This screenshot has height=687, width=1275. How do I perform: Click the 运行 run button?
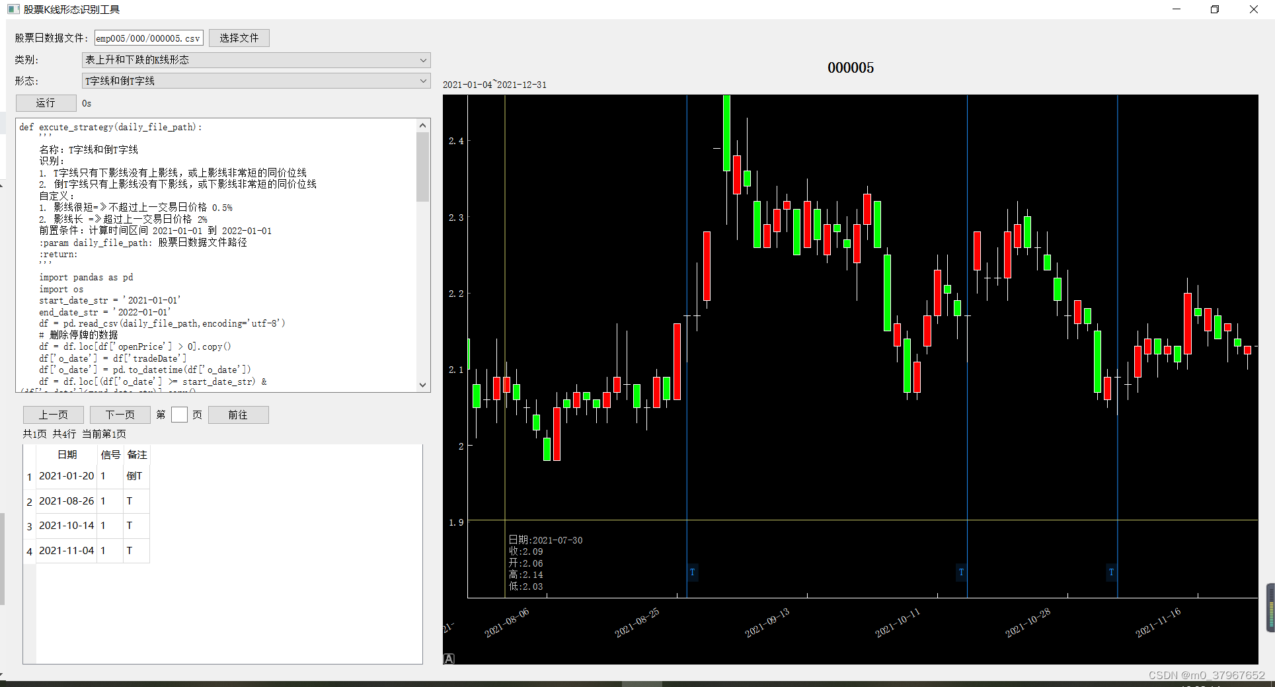(46, 103)
